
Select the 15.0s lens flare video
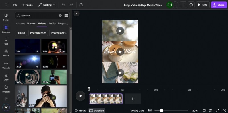[27, 62]
